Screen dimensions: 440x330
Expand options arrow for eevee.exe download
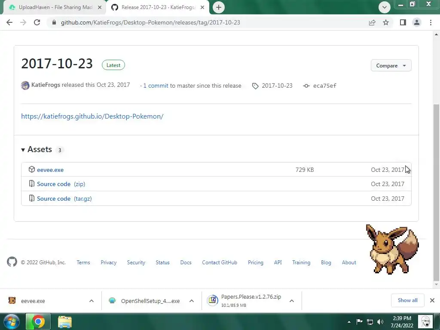click(92, 301)
